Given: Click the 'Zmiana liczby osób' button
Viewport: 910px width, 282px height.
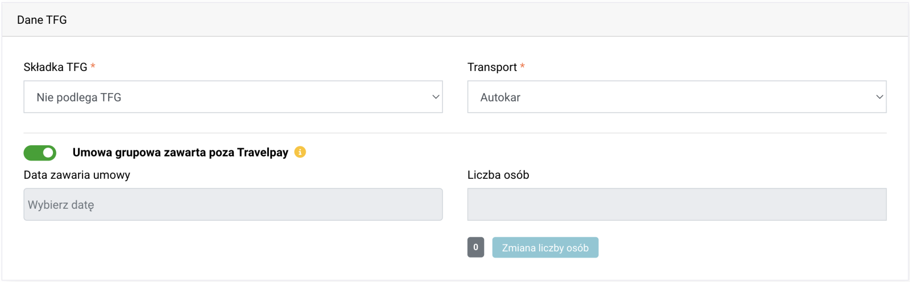Looking at the screenshot, I should (545, 247).
